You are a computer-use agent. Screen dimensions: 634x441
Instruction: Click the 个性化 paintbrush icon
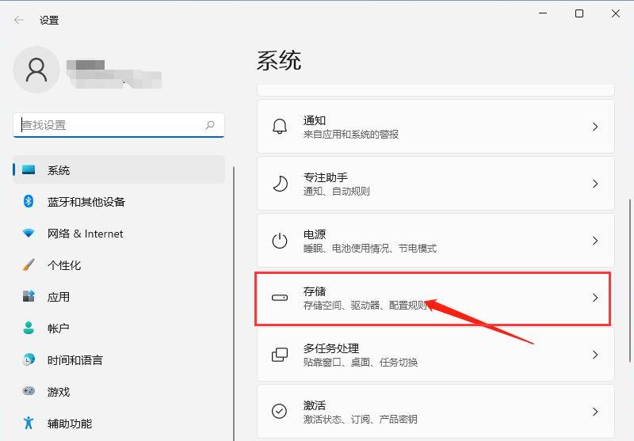tap(29, 264)
